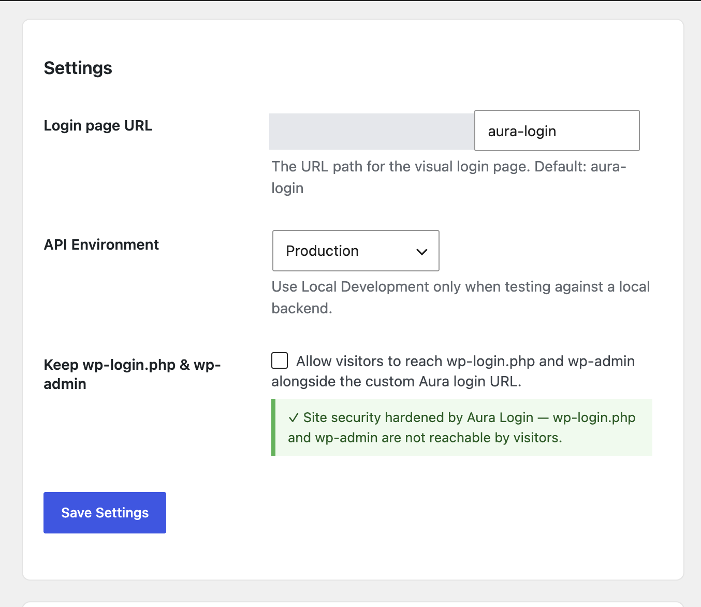
Task: Click the gray site URL prefix box
Action: tap(372, 132)
